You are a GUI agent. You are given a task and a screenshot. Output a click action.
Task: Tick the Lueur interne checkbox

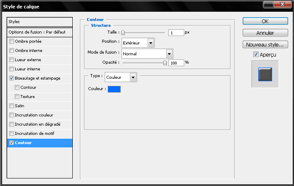pyautogui.click(x=11, y=69)
